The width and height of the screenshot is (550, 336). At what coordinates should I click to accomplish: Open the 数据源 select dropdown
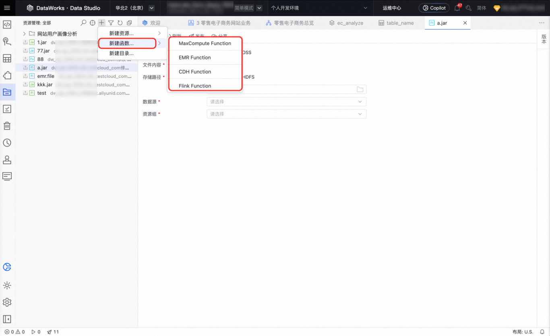pyautogui.click(x=286, y=102)
